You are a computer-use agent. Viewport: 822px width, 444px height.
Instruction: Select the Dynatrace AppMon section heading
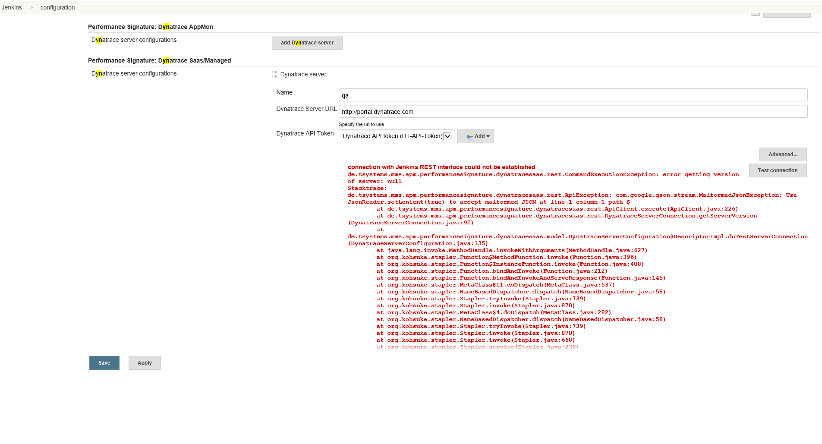tap(151, 27)
